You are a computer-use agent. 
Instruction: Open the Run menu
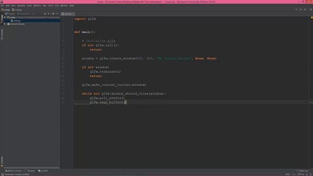click(45, 5)
